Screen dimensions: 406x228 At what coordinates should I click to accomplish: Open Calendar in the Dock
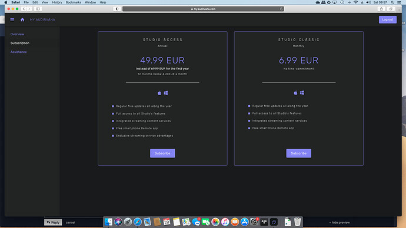pyautogui.click(x=167, y=222)
